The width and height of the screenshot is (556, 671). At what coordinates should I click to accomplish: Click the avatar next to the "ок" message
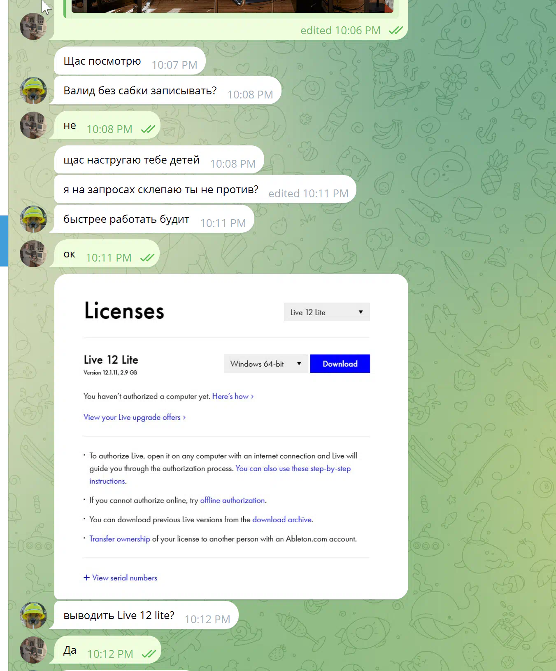33,253
